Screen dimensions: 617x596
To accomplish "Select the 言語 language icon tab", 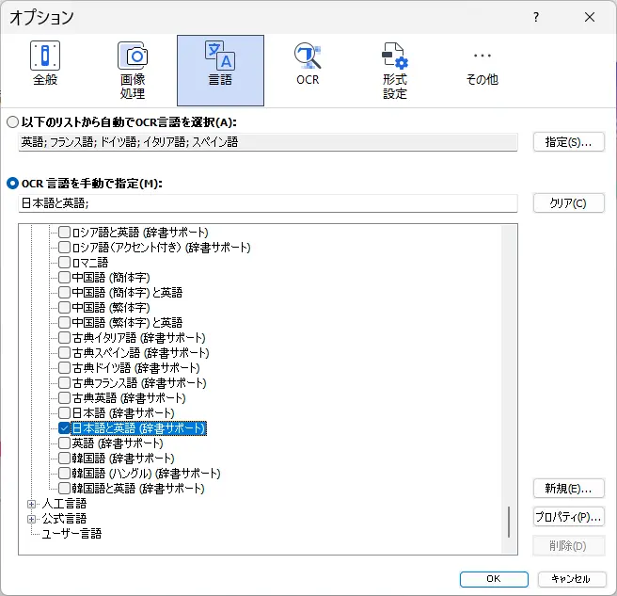I will pos(220,70).
